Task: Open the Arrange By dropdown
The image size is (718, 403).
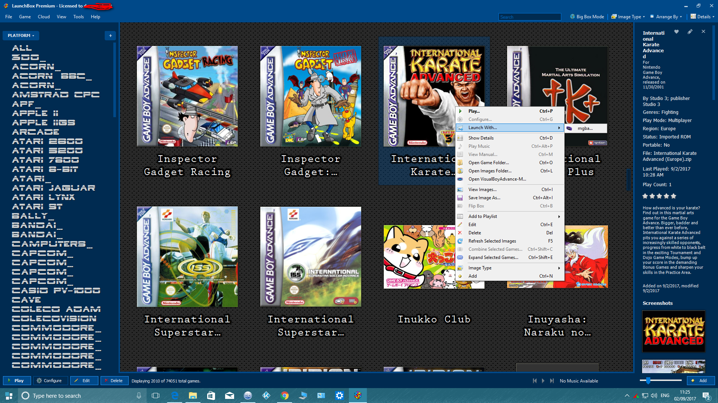Action: coord(666,17)
